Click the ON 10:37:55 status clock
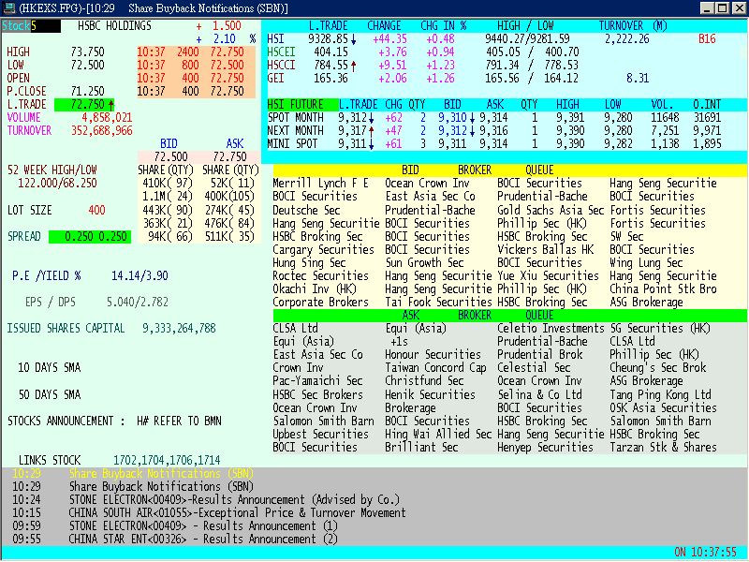749x562 pixels. (x=705, y=553)
